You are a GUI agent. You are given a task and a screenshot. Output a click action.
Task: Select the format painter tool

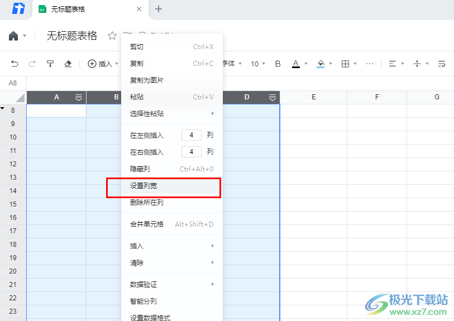(50, 64)
